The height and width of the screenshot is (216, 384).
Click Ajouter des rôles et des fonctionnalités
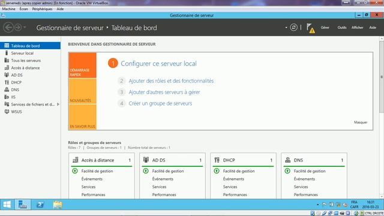coord(171,81)
